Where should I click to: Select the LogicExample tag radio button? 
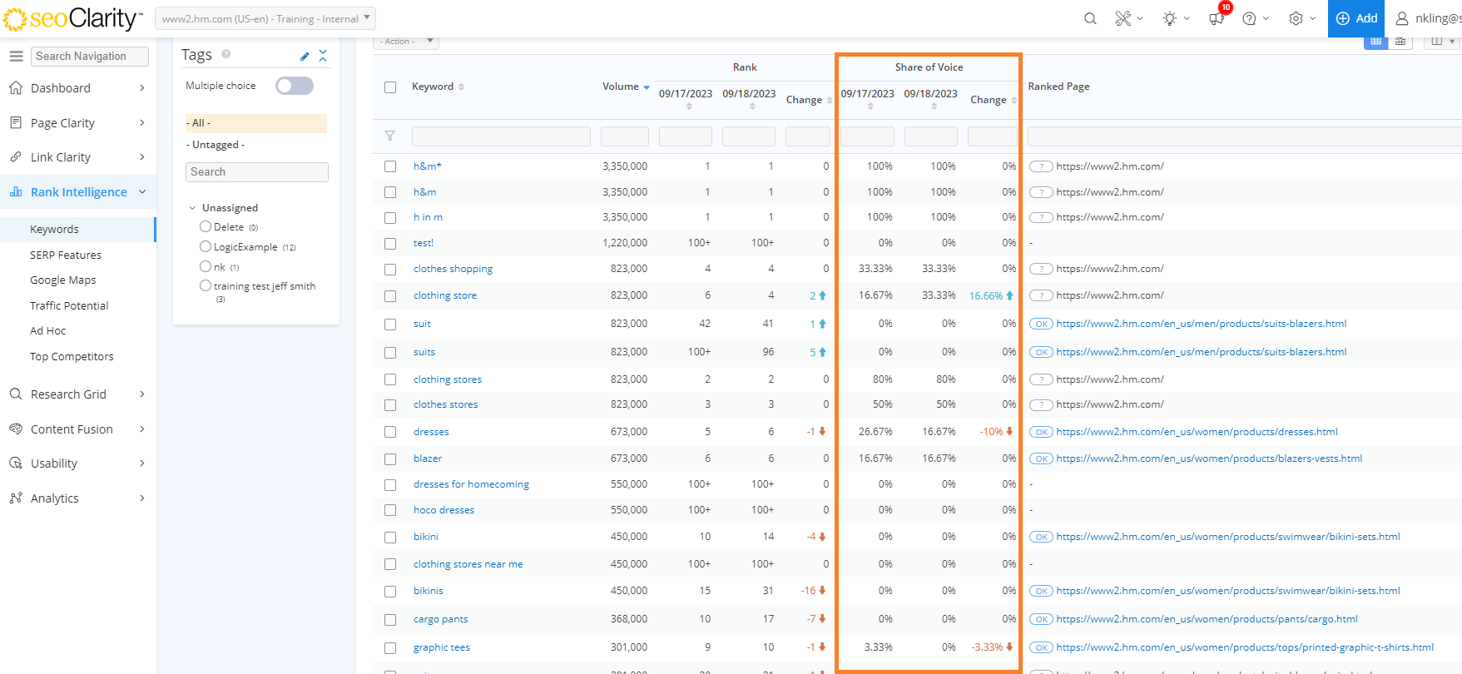206,246
